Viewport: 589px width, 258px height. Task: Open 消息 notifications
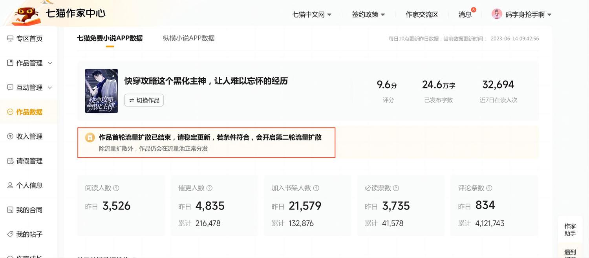tap(465, 14)
